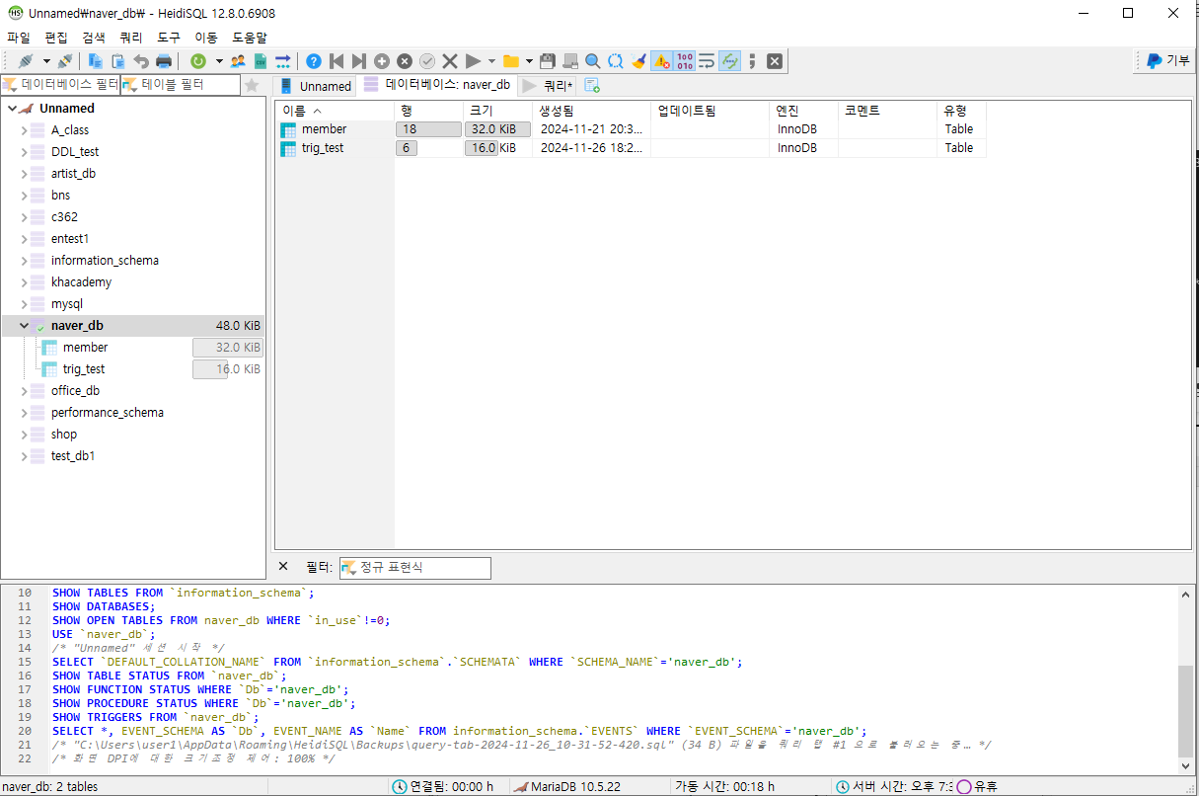
Task: Click the print icon
Action: [164, 61]
